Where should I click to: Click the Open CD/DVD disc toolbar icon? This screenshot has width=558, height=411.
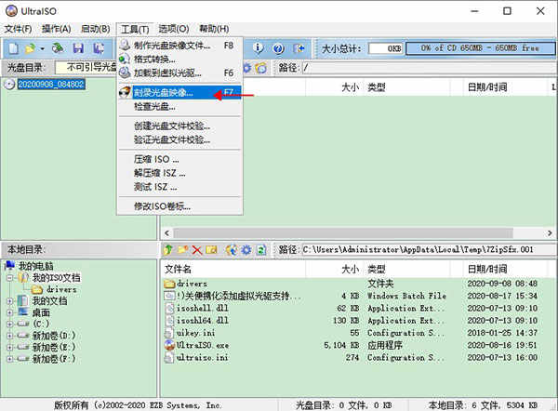(x=58, y=48)
